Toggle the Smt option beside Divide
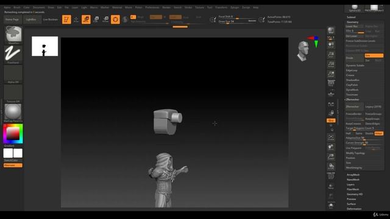The width and height of the screenshot is (390, 219). pyautogui.click(x=374, y=55)
